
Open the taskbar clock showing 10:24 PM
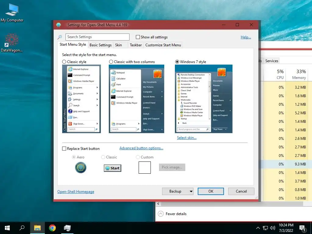coord(286,228)
